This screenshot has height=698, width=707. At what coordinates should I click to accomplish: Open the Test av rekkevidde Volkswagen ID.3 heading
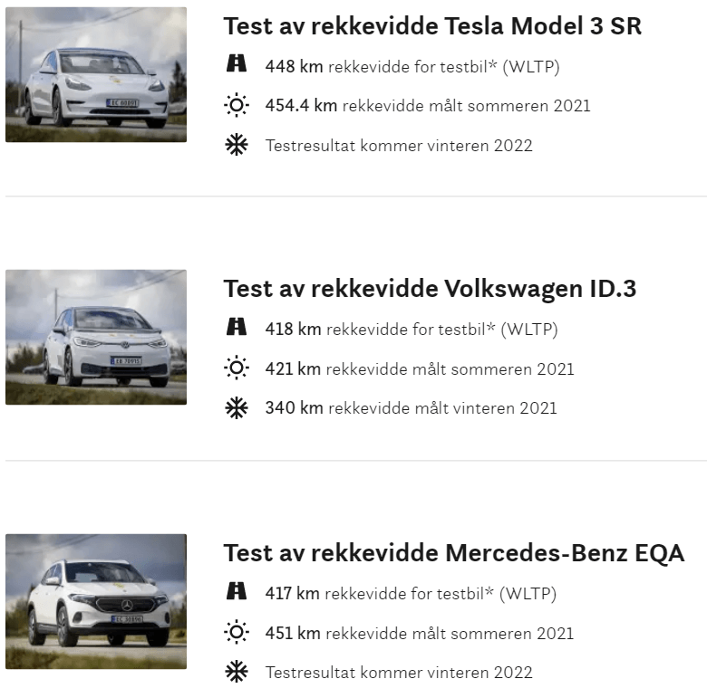pyautogui.click(x=430, y=289)
